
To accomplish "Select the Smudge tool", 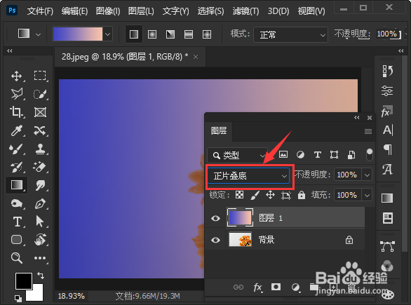I will click(40, 185).
